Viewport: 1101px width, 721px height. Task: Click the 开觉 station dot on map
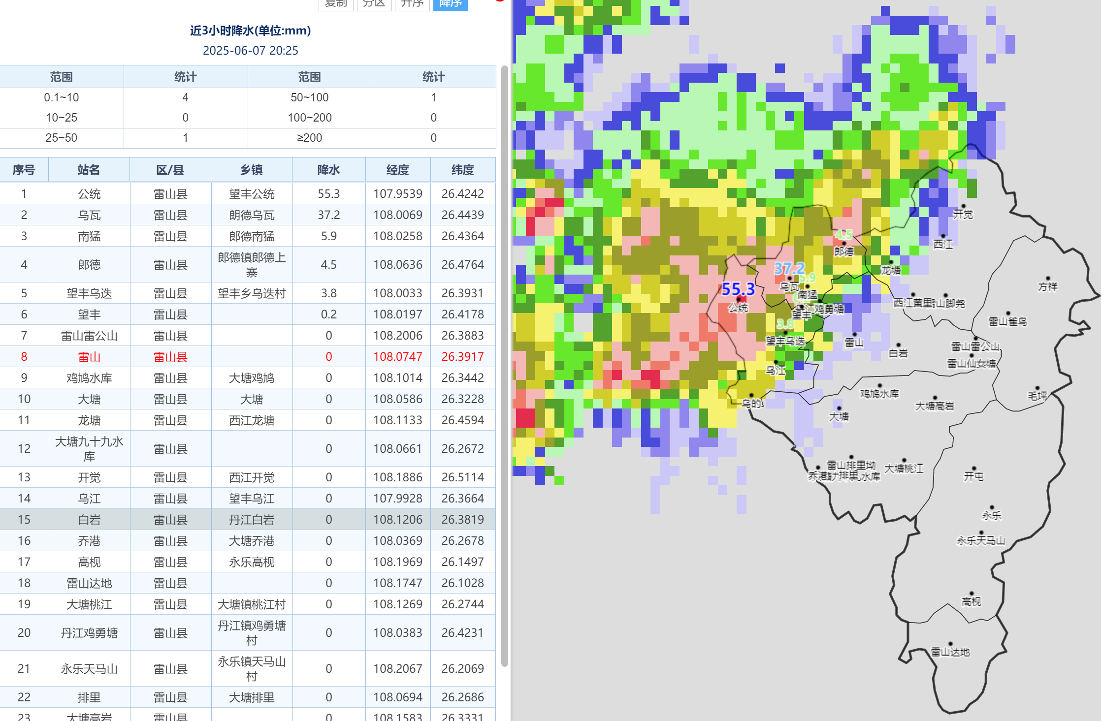pyautogui.click(x=964, y=206)
